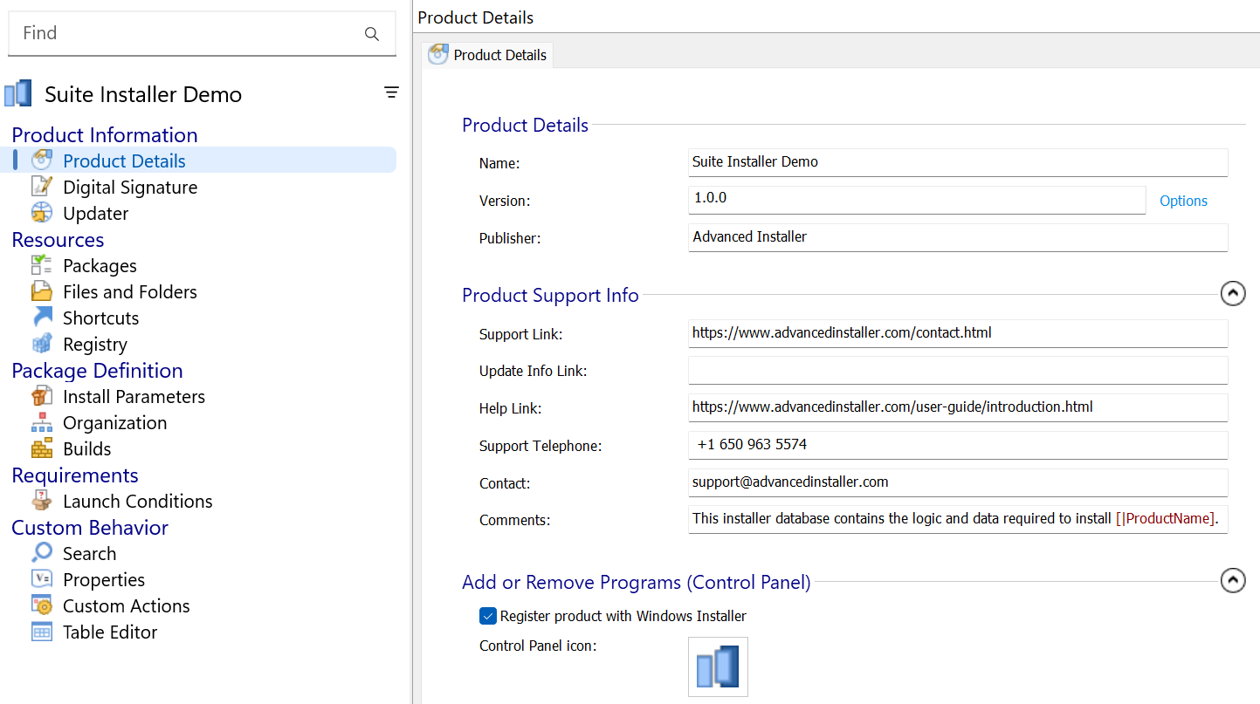Screen dimensions: 1260x704
Task: Click the Files and Folders icon
Action: 42,291
